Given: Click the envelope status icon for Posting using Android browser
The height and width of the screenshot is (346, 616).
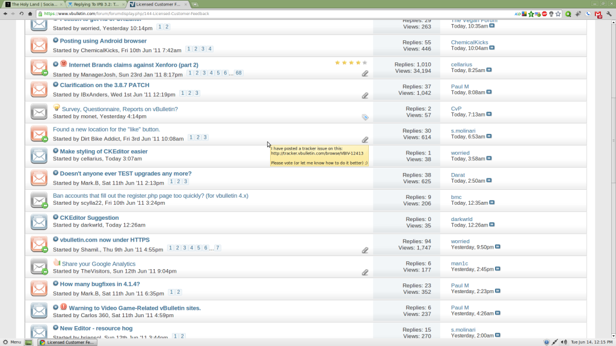Looking at the screenshot, I should coord(39,45).
